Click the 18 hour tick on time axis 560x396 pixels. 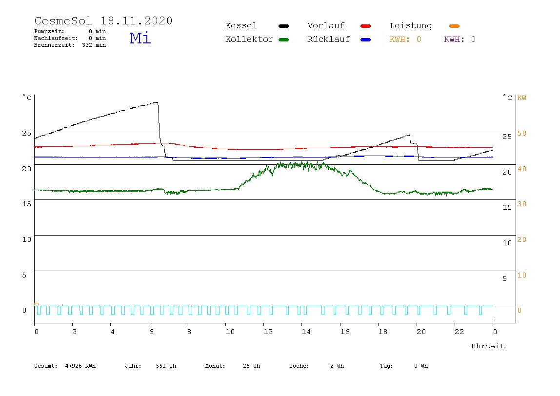tap(383, 332)
